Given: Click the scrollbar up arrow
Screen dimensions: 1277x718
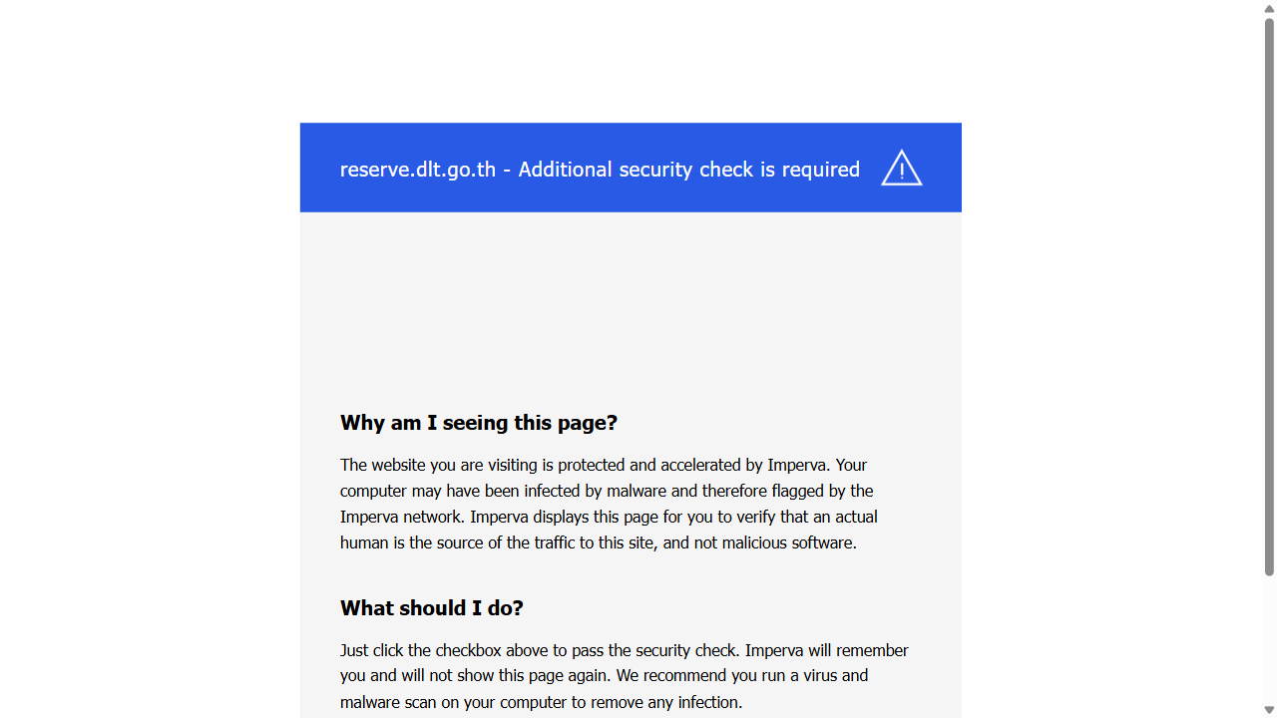Looking at the screenshot, I should pos(1269,9).
